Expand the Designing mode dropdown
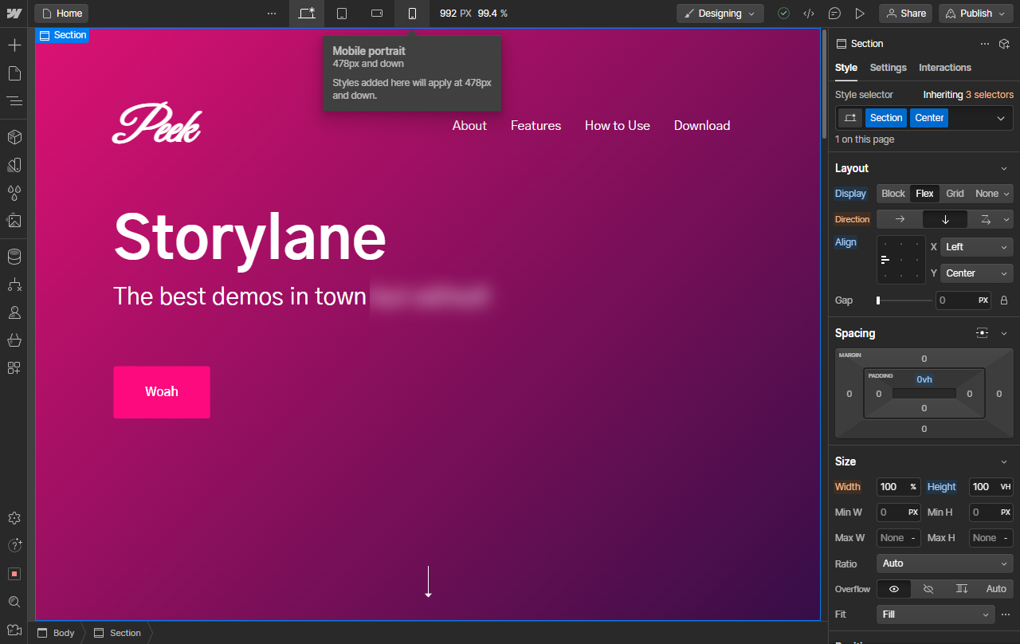 tap(720, 14)
